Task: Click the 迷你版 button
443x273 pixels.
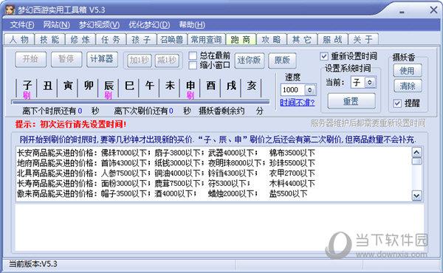Action: tap(250, 61)
